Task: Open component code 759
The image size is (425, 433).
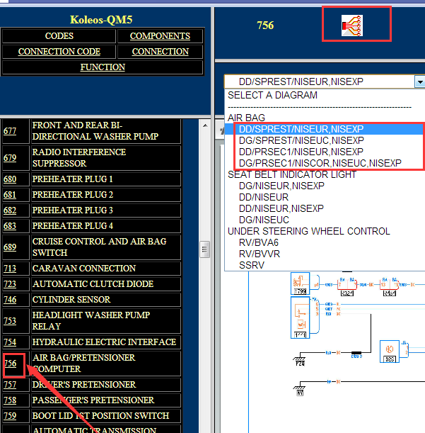Action: pyautogui.click(x=10, y=416)
